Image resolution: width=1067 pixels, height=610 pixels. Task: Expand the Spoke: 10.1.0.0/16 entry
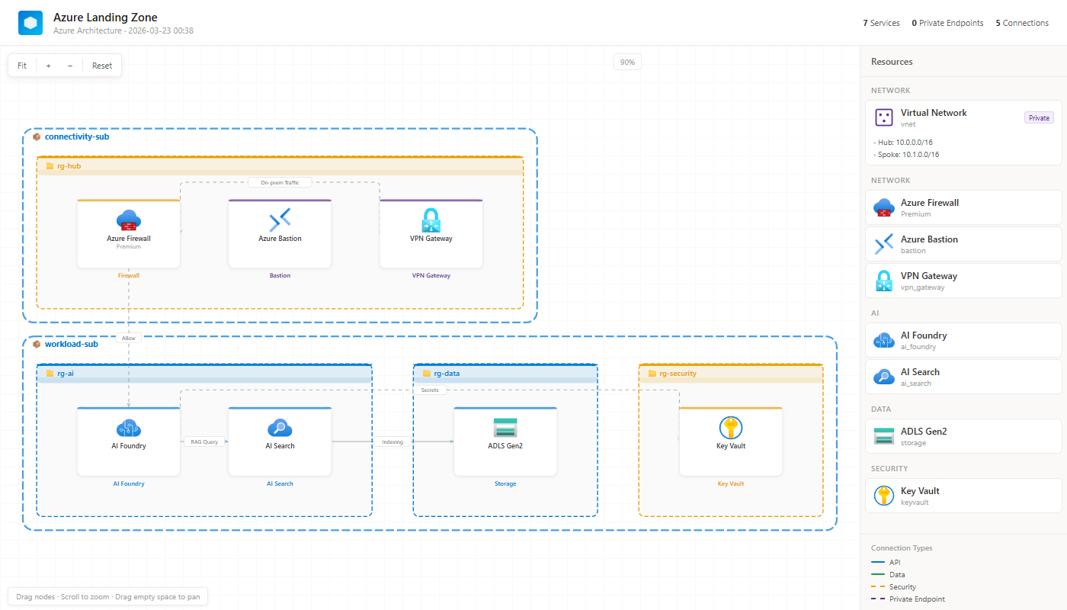pyautogui.click(x=906, y=155)
